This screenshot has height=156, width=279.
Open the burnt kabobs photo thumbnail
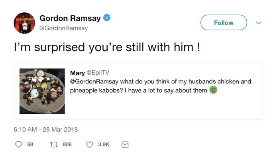click(42, 91)
